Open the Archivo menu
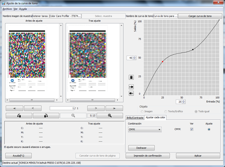The height and width of the screenshot is (167, 225). coord(7,9)
